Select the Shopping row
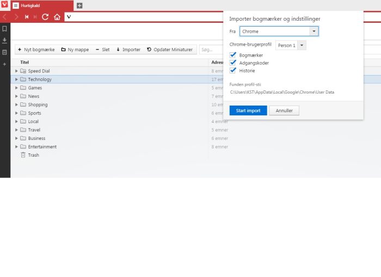 coord(116,104)
